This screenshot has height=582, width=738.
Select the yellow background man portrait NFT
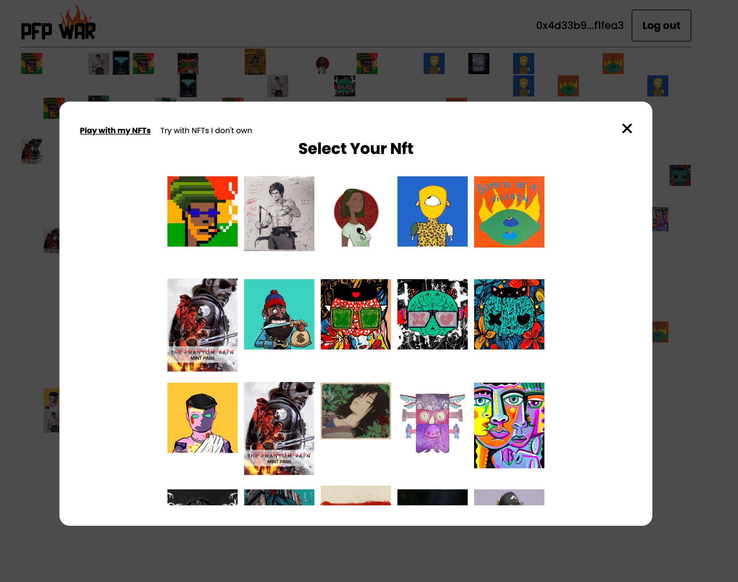pos(202,418)
